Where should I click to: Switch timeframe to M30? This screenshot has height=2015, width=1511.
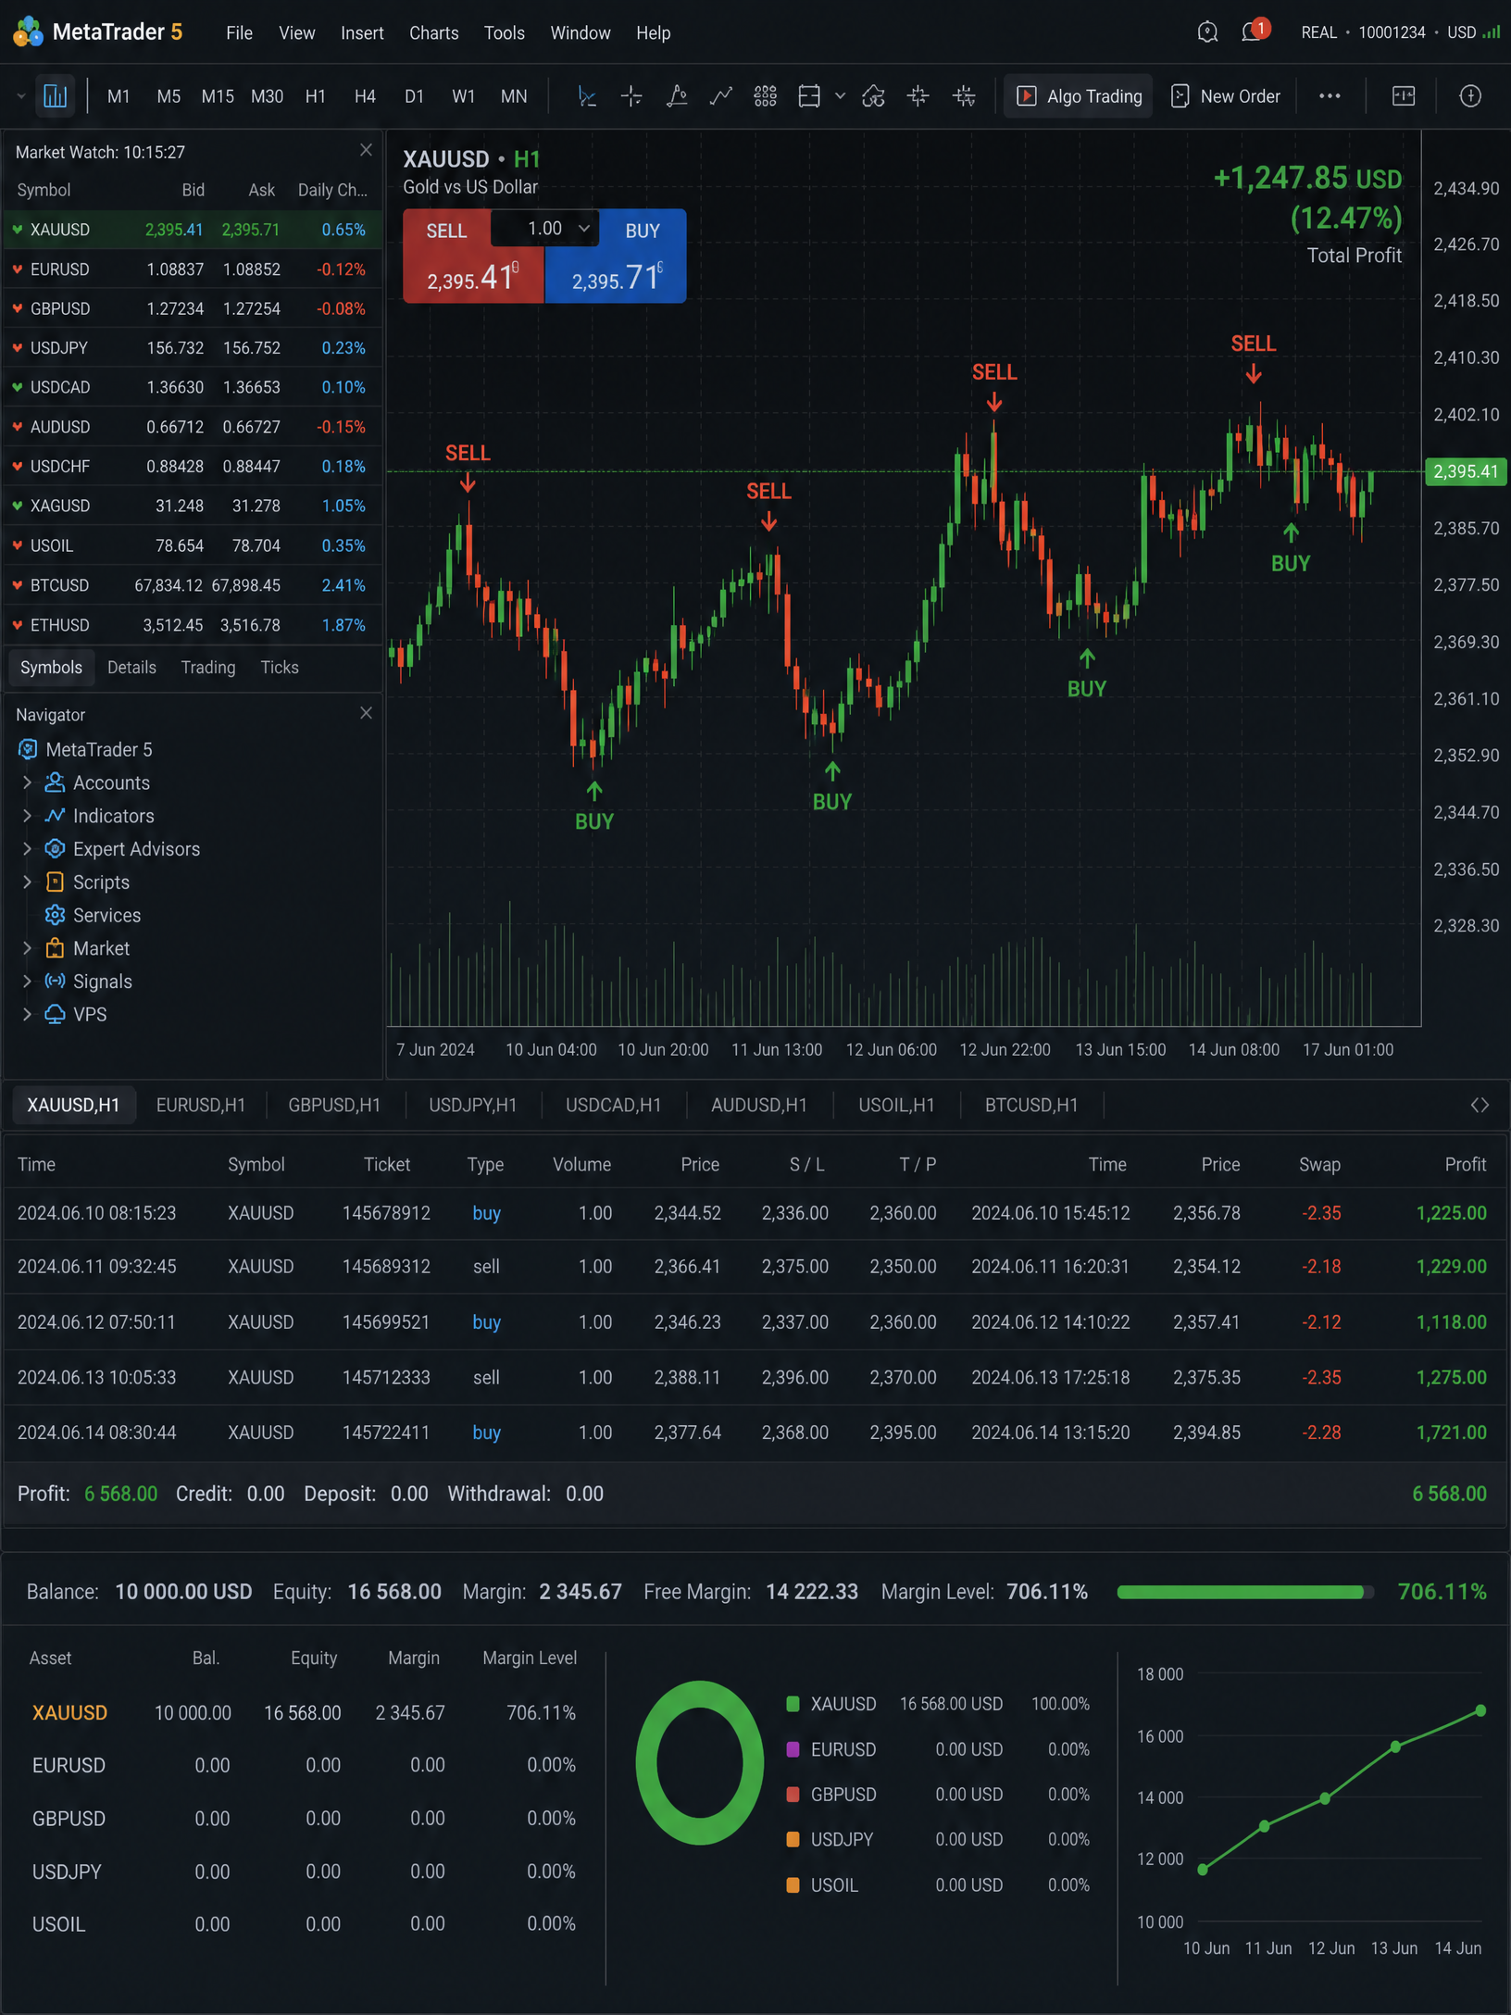tap(267, 96)
